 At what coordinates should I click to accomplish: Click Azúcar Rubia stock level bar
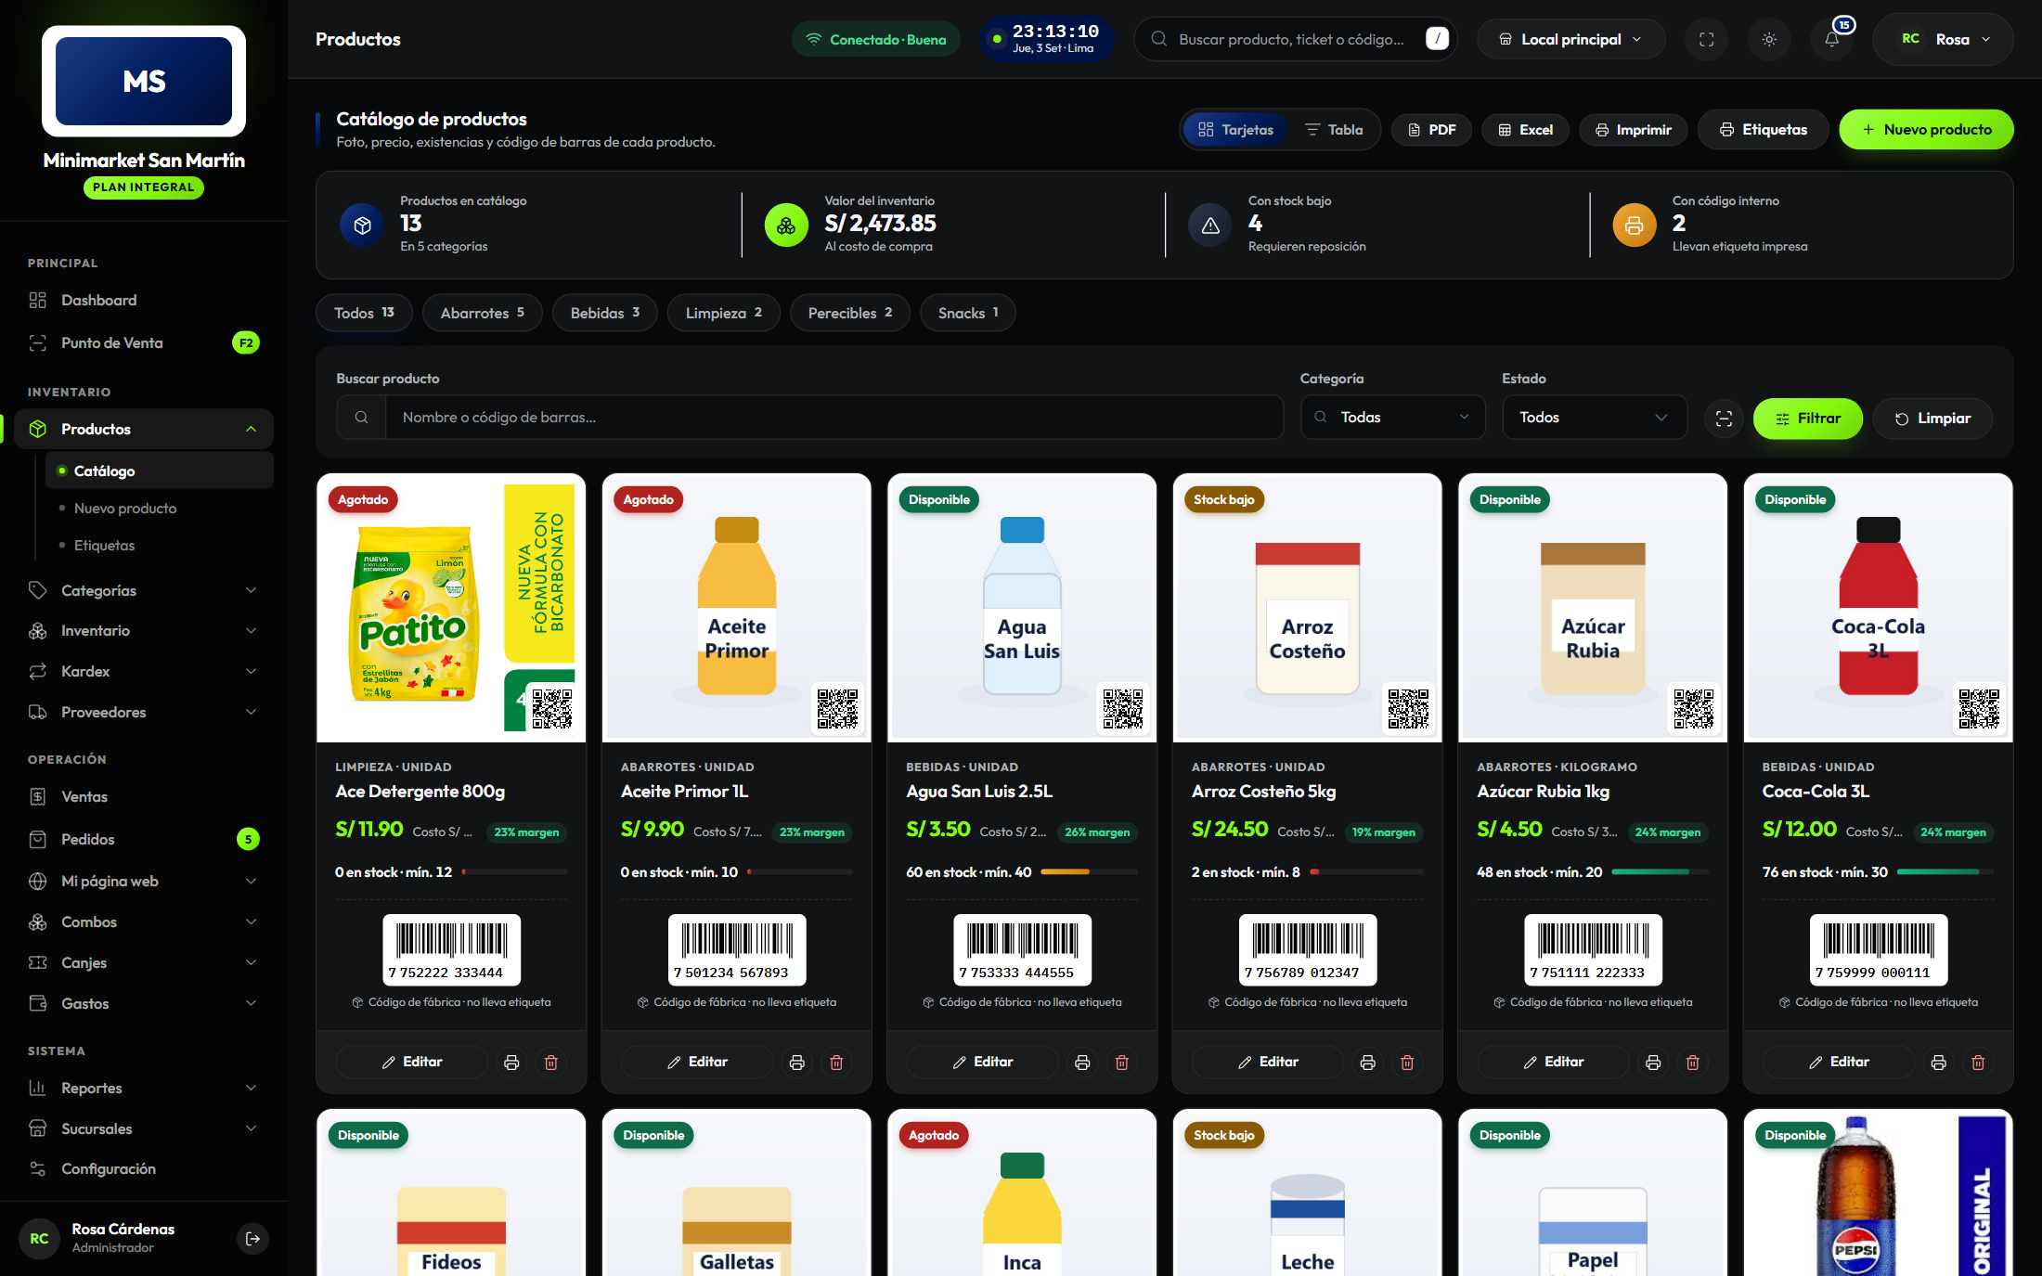click(1661, 872)
